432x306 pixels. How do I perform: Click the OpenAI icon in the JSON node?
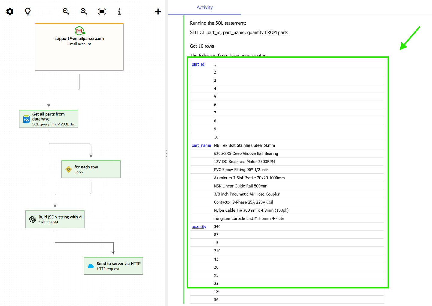pos(32,219)
